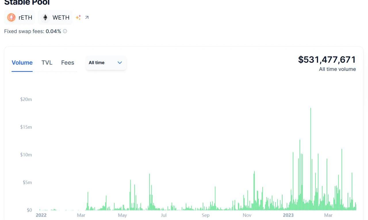Click the $20m label on the y-axis
The height and width of the screenshot is (220, 368).
(26, 99)
